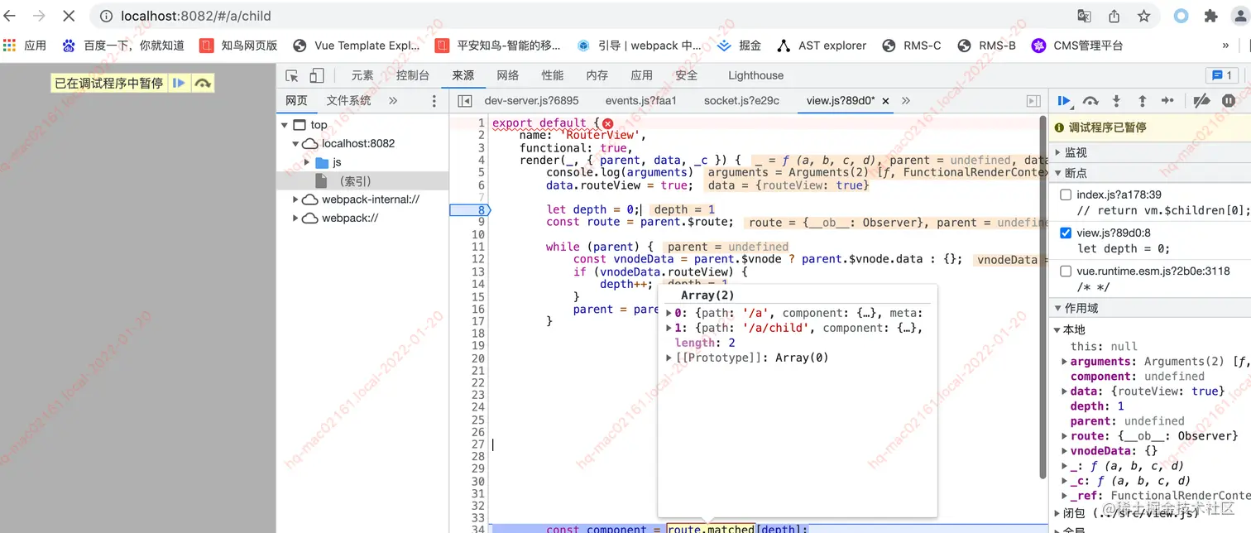This screenshot has height=533, width=1251.
Task: Bookmark this page with the star
Action: [x=1143, y=16]
